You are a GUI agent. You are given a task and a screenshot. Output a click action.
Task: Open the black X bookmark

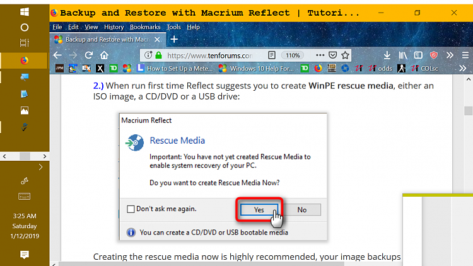pos(100,69)
